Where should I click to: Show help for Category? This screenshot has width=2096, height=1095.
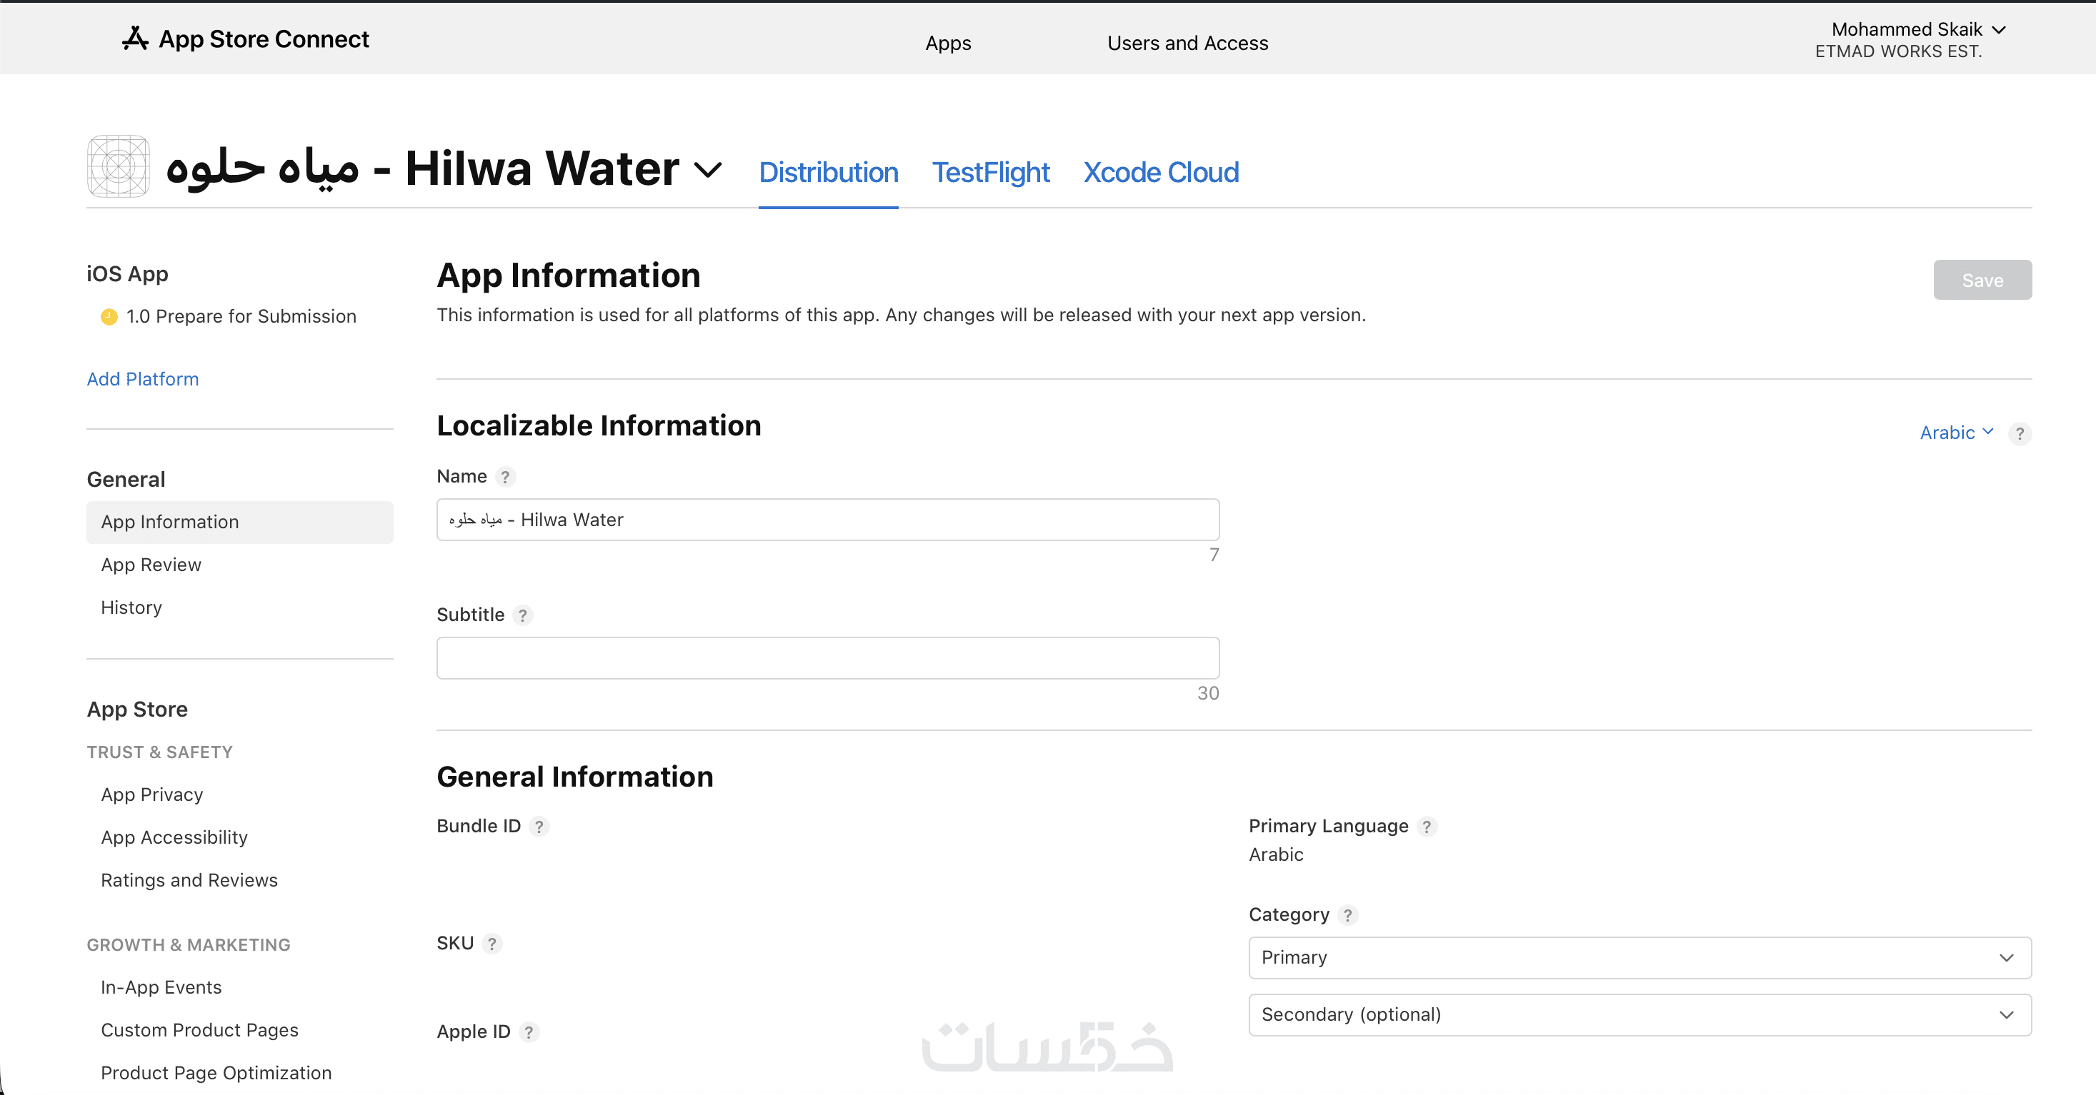1347,915
